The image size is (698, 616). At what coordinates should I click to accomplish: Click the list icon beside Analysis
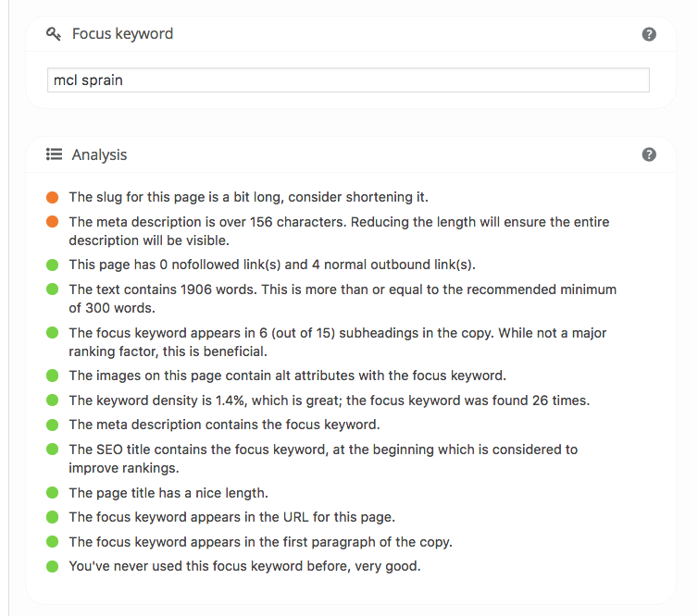(54, 154)
